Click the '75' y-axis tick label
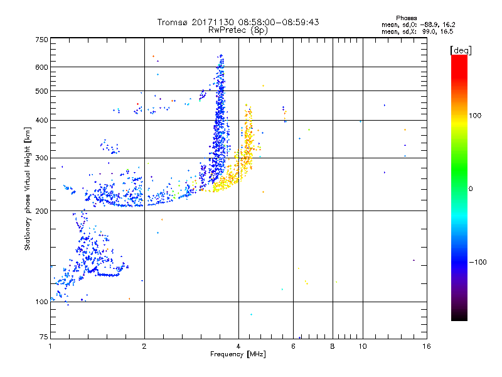The width and height of the screenshot is (502, 377). [44, 337]
